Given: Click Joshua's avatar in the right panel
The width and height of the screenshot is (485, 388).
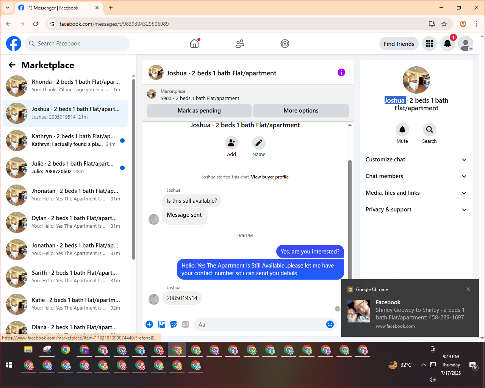Looking at the screenshot, I should [x=416, y=80].
